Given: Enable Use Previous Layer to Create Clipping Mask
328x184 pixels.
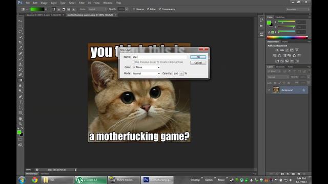Looking at the screenshot, I should 133,62.
